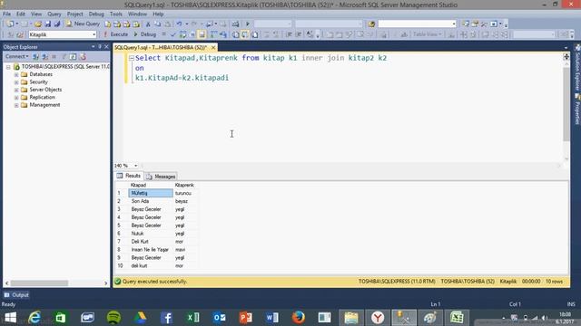Close the SQLQuery1.sql tab
Screen dimensions: 581x326
pyautogui.click(x=213, y=48)
